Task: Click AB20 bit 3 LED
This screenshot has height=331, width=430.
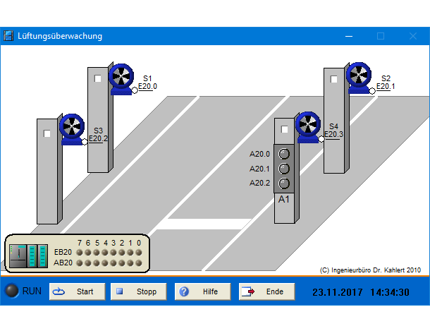Action: pyautogui.click(x=113, y=263)
